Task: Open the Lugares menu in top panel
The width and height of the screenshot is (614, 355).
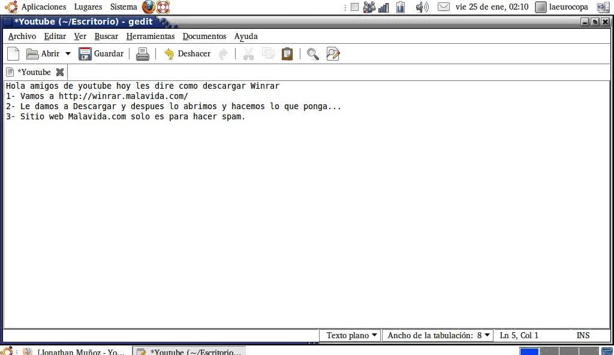Action: click(x=88, y=7)
